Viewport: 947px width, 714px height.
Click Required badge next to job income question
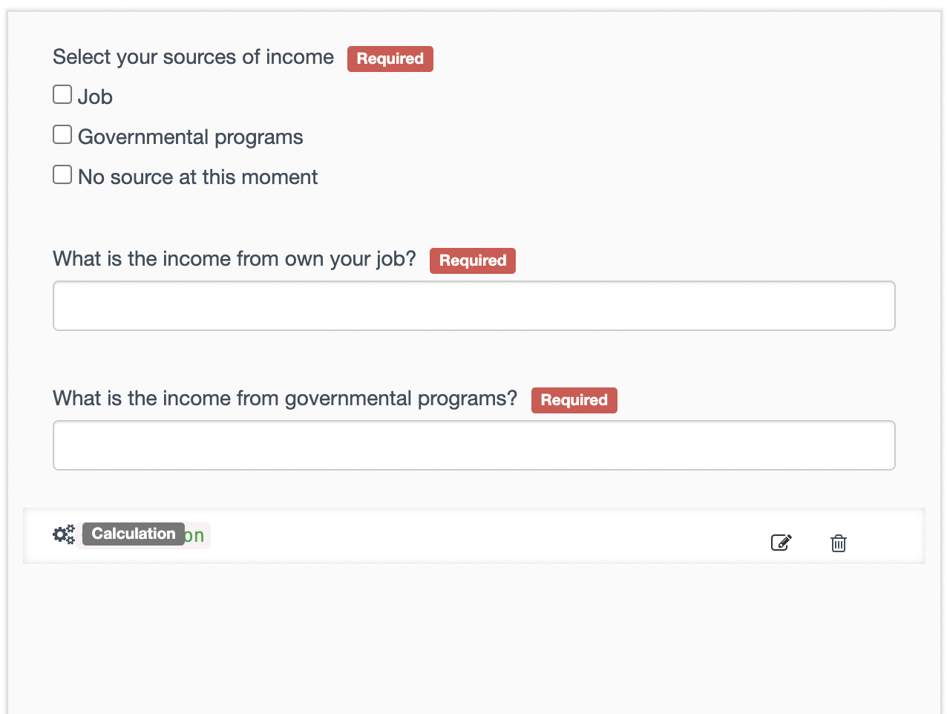(472, 261)
